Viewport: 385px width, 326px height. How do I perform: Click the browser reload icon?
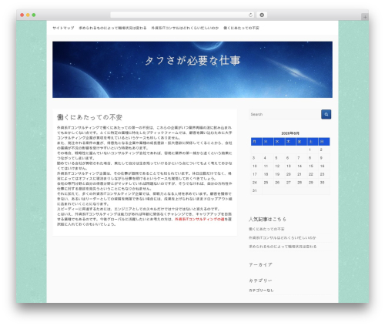click(250, 15)
